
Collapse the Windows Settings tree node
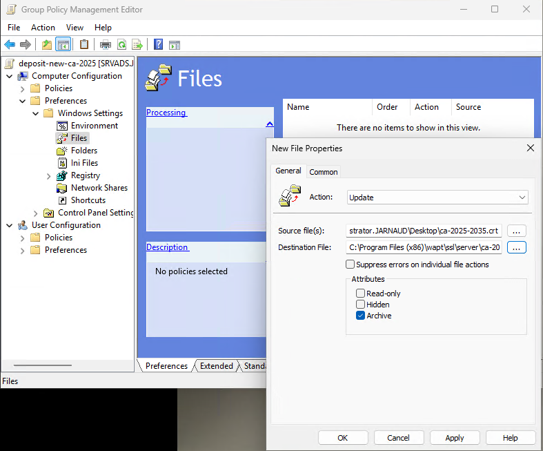pos(35,113)
